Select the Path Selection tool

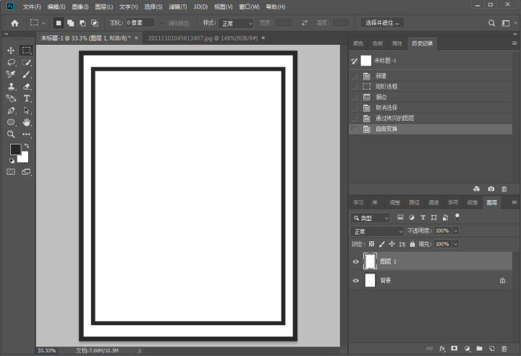pos(26,110)
